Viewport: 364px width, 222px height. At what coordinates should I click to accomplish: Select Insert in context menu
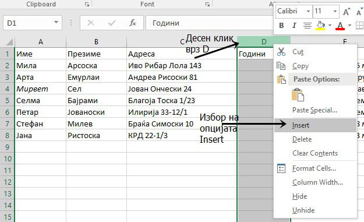tap(315, 125)
